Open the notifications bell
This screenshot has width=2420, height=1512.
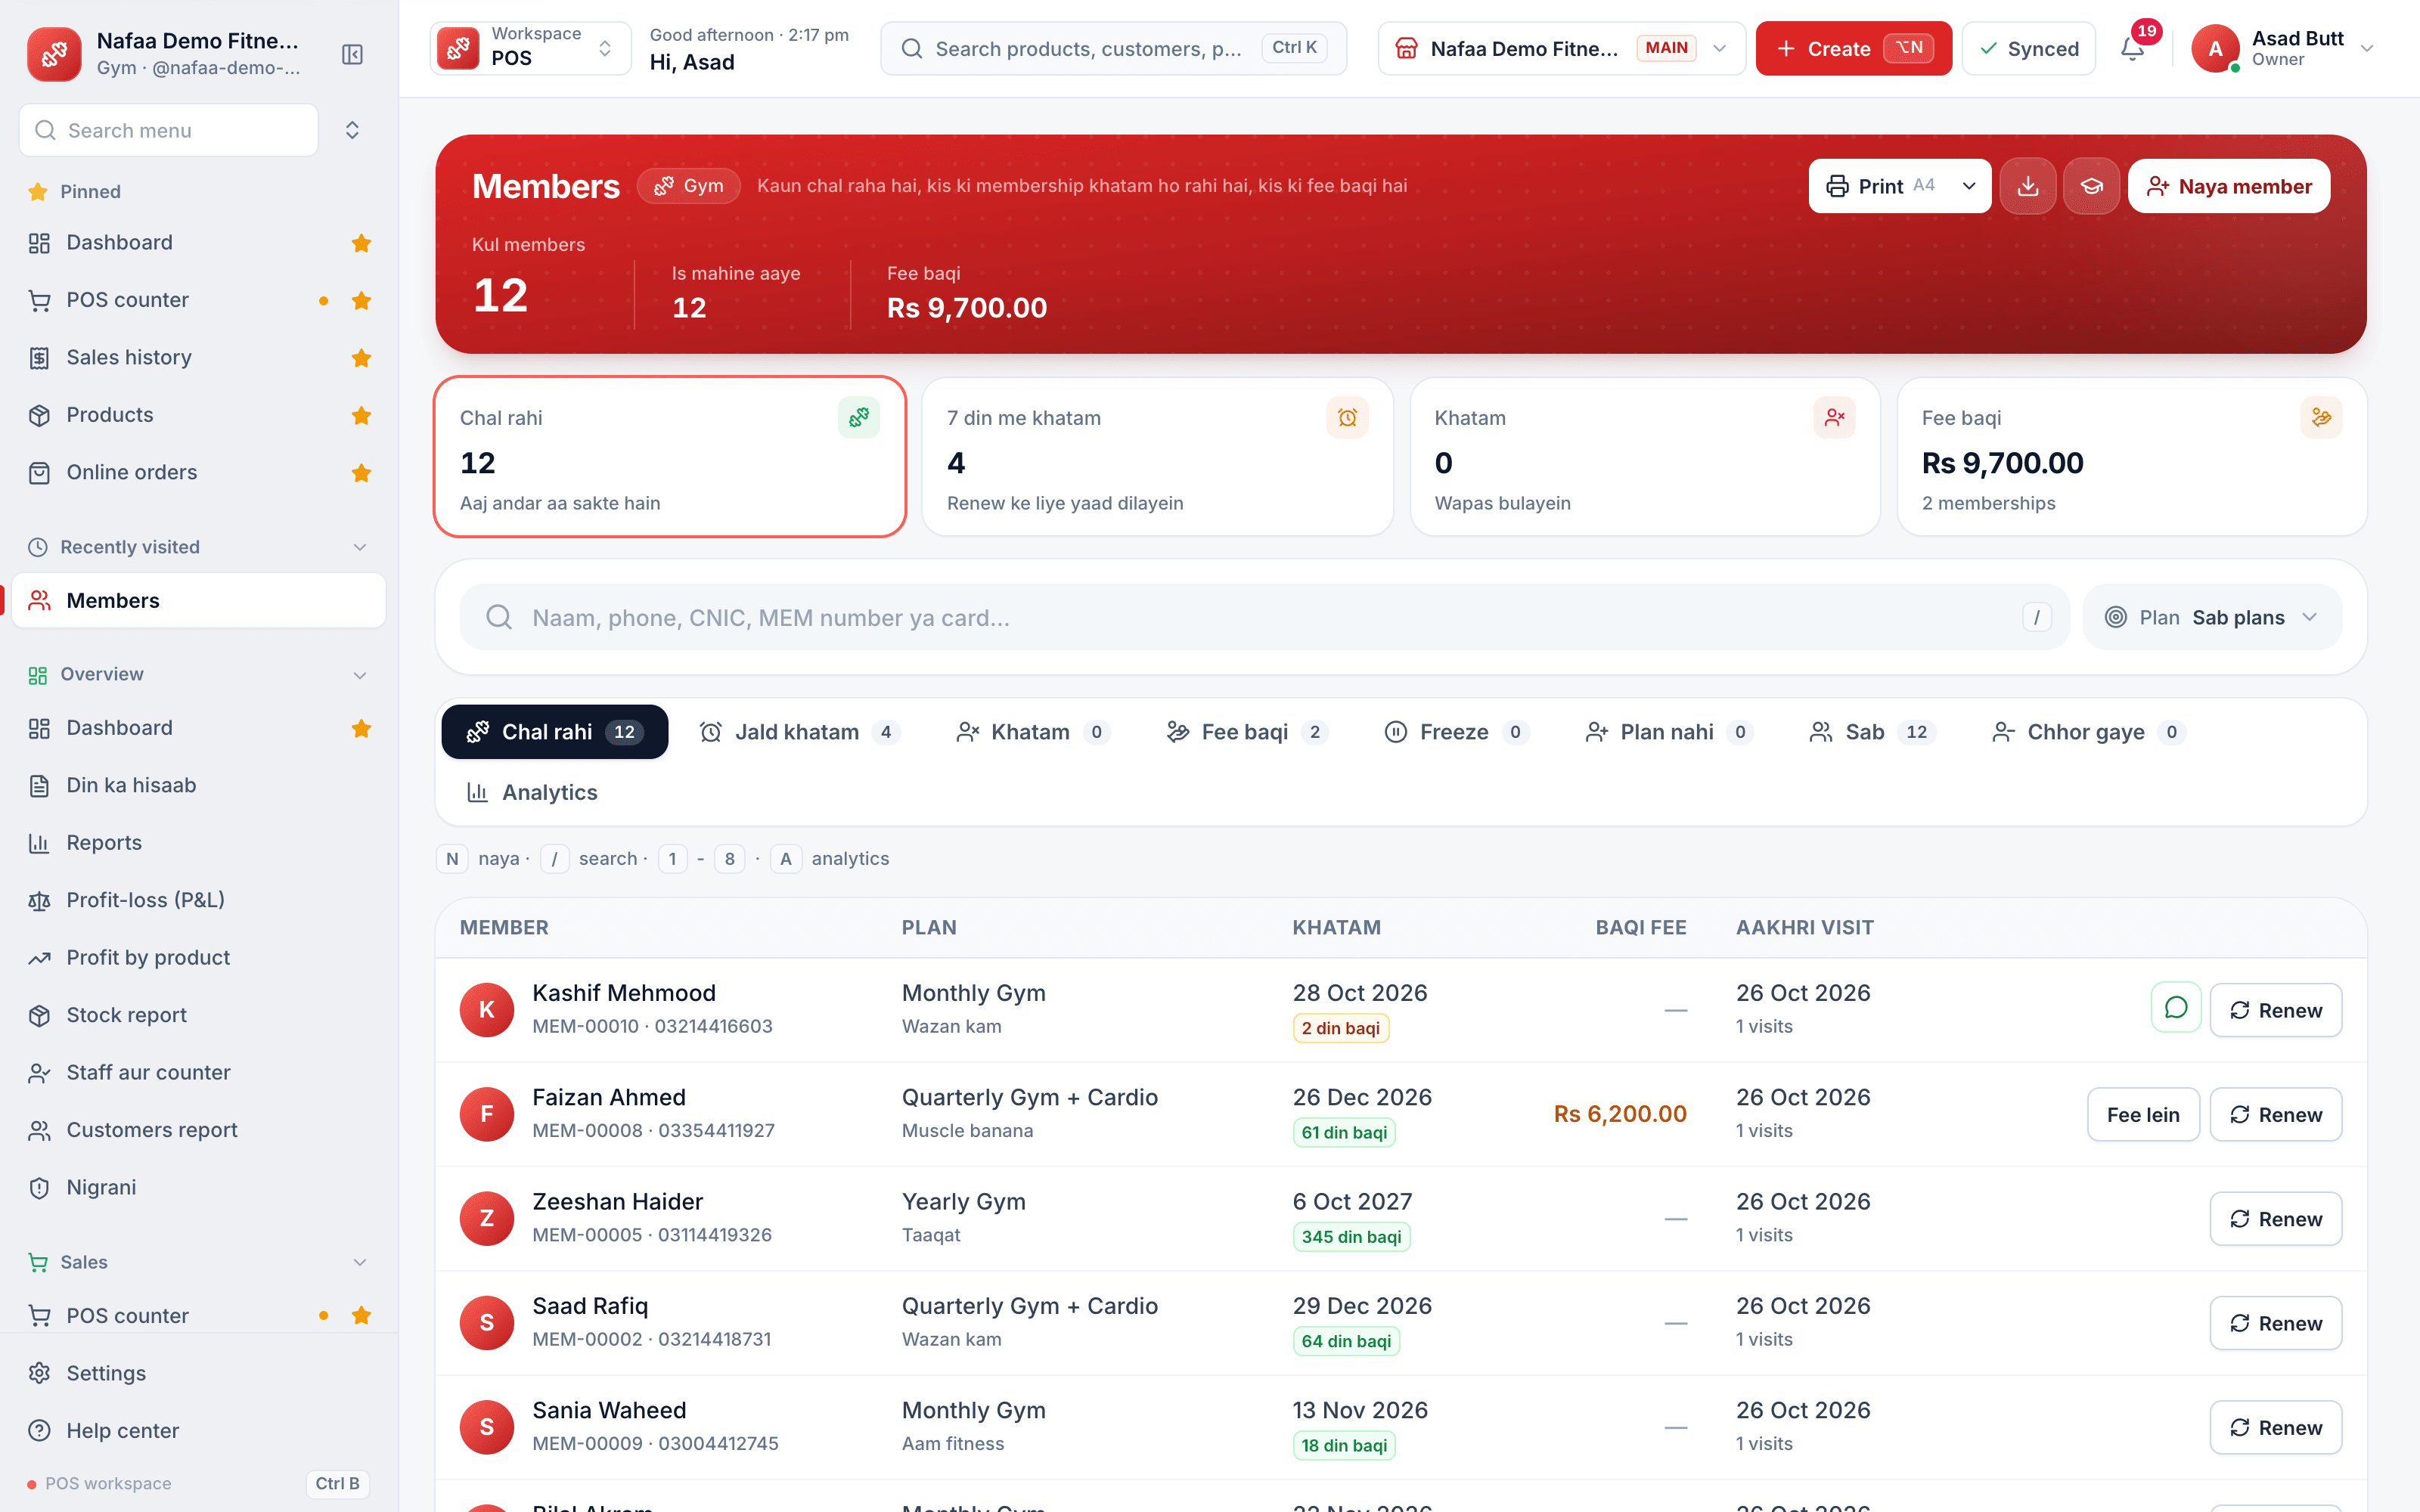tap(2132, 48)
